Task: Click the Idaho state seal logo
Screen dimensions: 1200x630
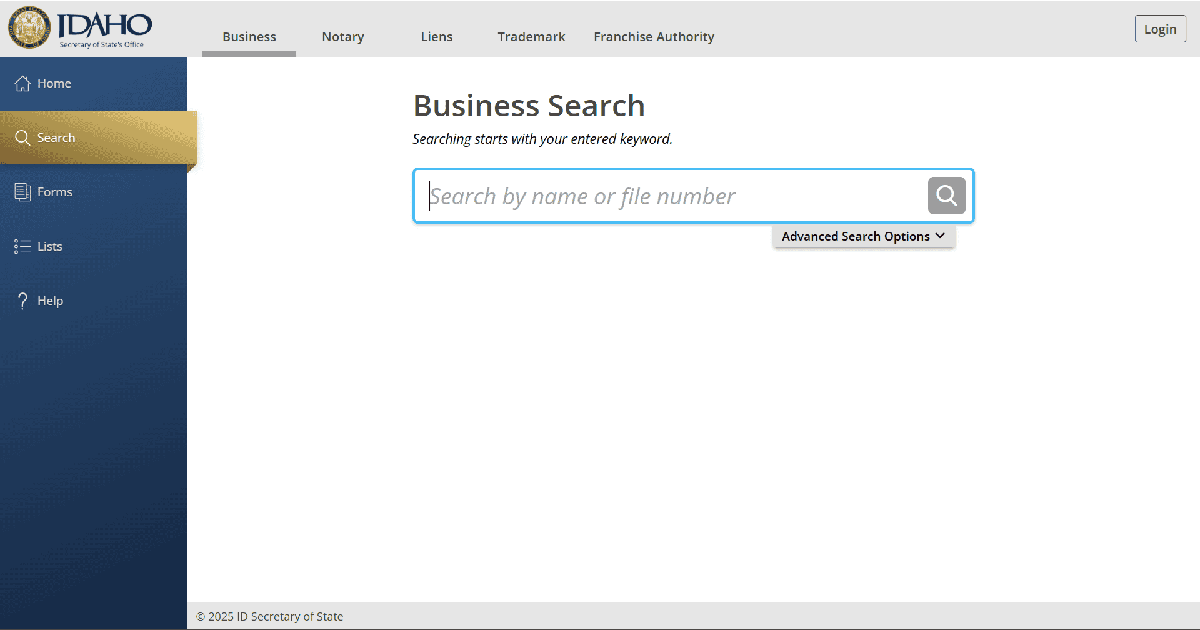Action: [x=29, y=27]
